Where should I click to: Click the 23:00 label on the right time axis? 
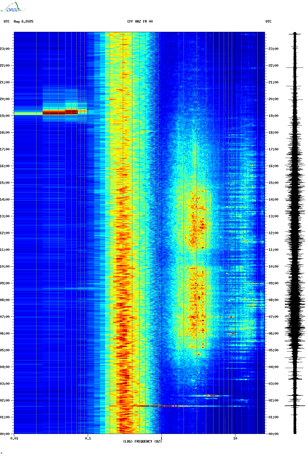point(273,49)
